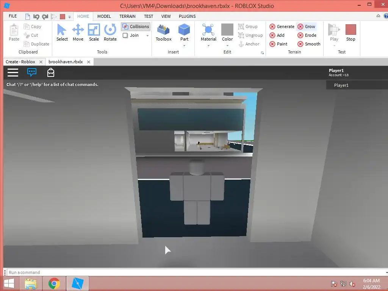This screenshot has width=388, height=291.
Task: Select the Select tool
Action: coord(62,33)
